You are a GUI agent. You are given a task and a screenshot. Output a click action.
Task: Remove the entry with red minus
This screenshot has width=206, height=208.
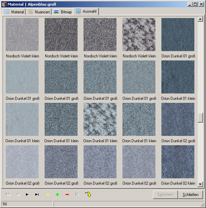[67, 195]
